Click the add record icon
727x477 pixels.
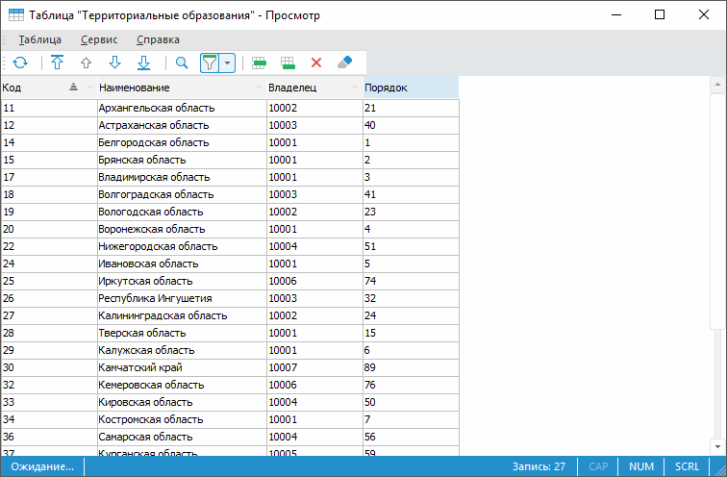point(259,63)
